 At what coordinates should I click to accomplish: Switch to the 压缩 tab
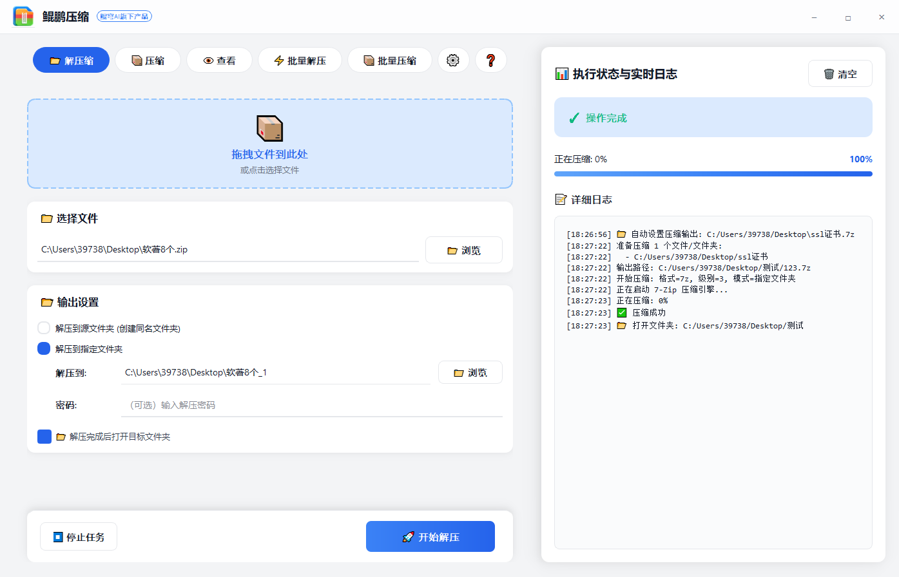tap(148, 60)
